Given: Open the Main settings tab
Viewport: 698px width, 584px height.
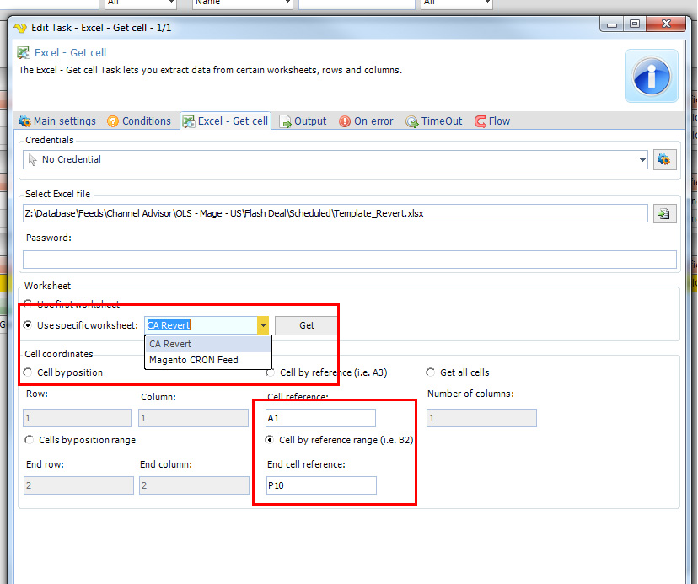Looking at the screenshot, I should pyautogui.click(x=57, y=121).
